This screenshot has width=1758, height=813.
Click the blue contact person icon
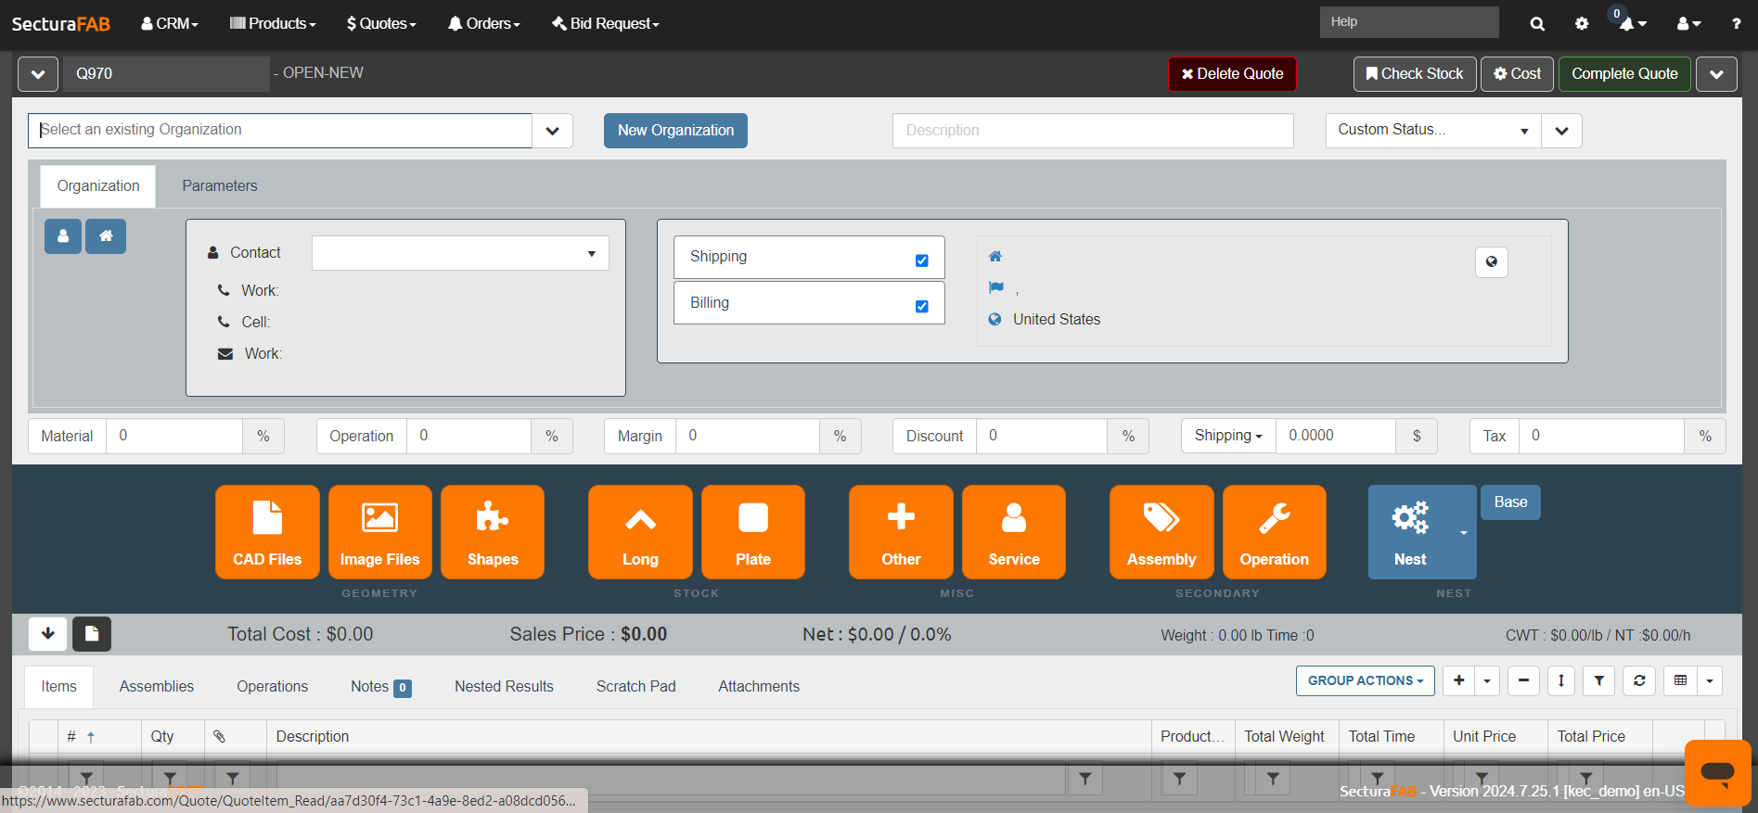[63, 236]
